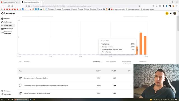Open the profile avatar menu
179x101 pixels.
click(x=175, y=13)
